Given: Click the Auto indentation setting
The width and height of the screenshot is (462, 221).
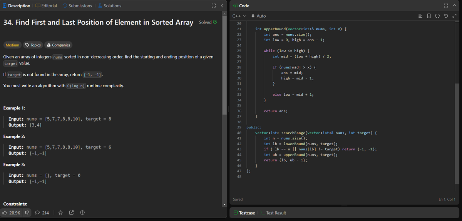Looking at the screenshot, I should click(261, 16).
